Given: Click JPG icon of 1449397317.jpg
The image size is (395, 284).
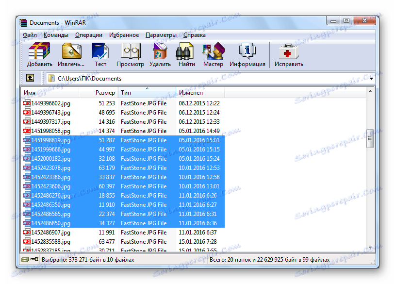Looking at the screenshot, I should pos(27,122).
